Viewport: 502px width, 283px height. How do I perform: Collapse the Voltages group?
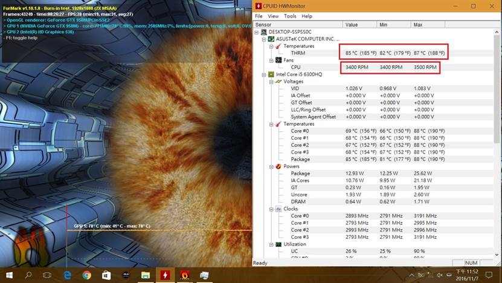271,82
